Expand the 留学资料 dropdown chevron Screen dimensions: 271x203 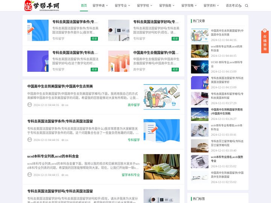[218, 6]
